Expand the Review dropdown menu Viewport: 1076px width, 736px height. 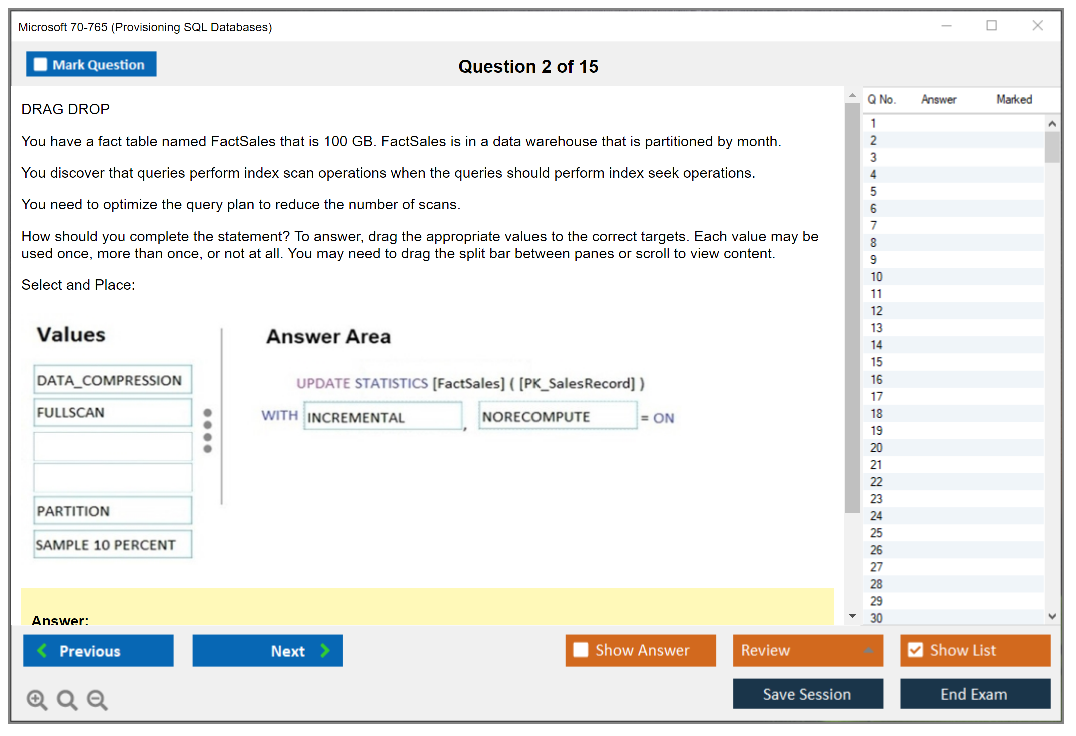tap(868, 650)
